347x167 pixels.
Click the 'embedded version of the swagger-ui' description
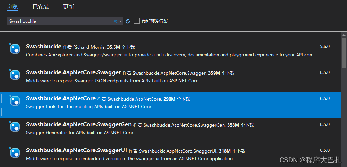pos(129,159)
